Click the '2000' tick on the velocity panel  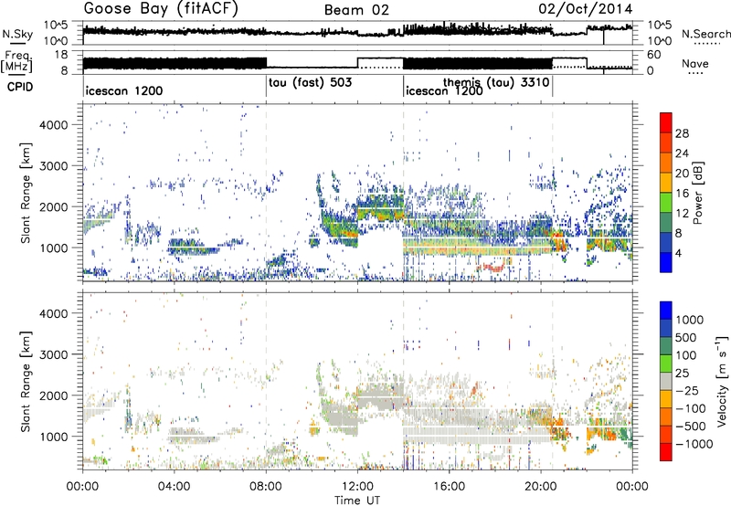53,395
